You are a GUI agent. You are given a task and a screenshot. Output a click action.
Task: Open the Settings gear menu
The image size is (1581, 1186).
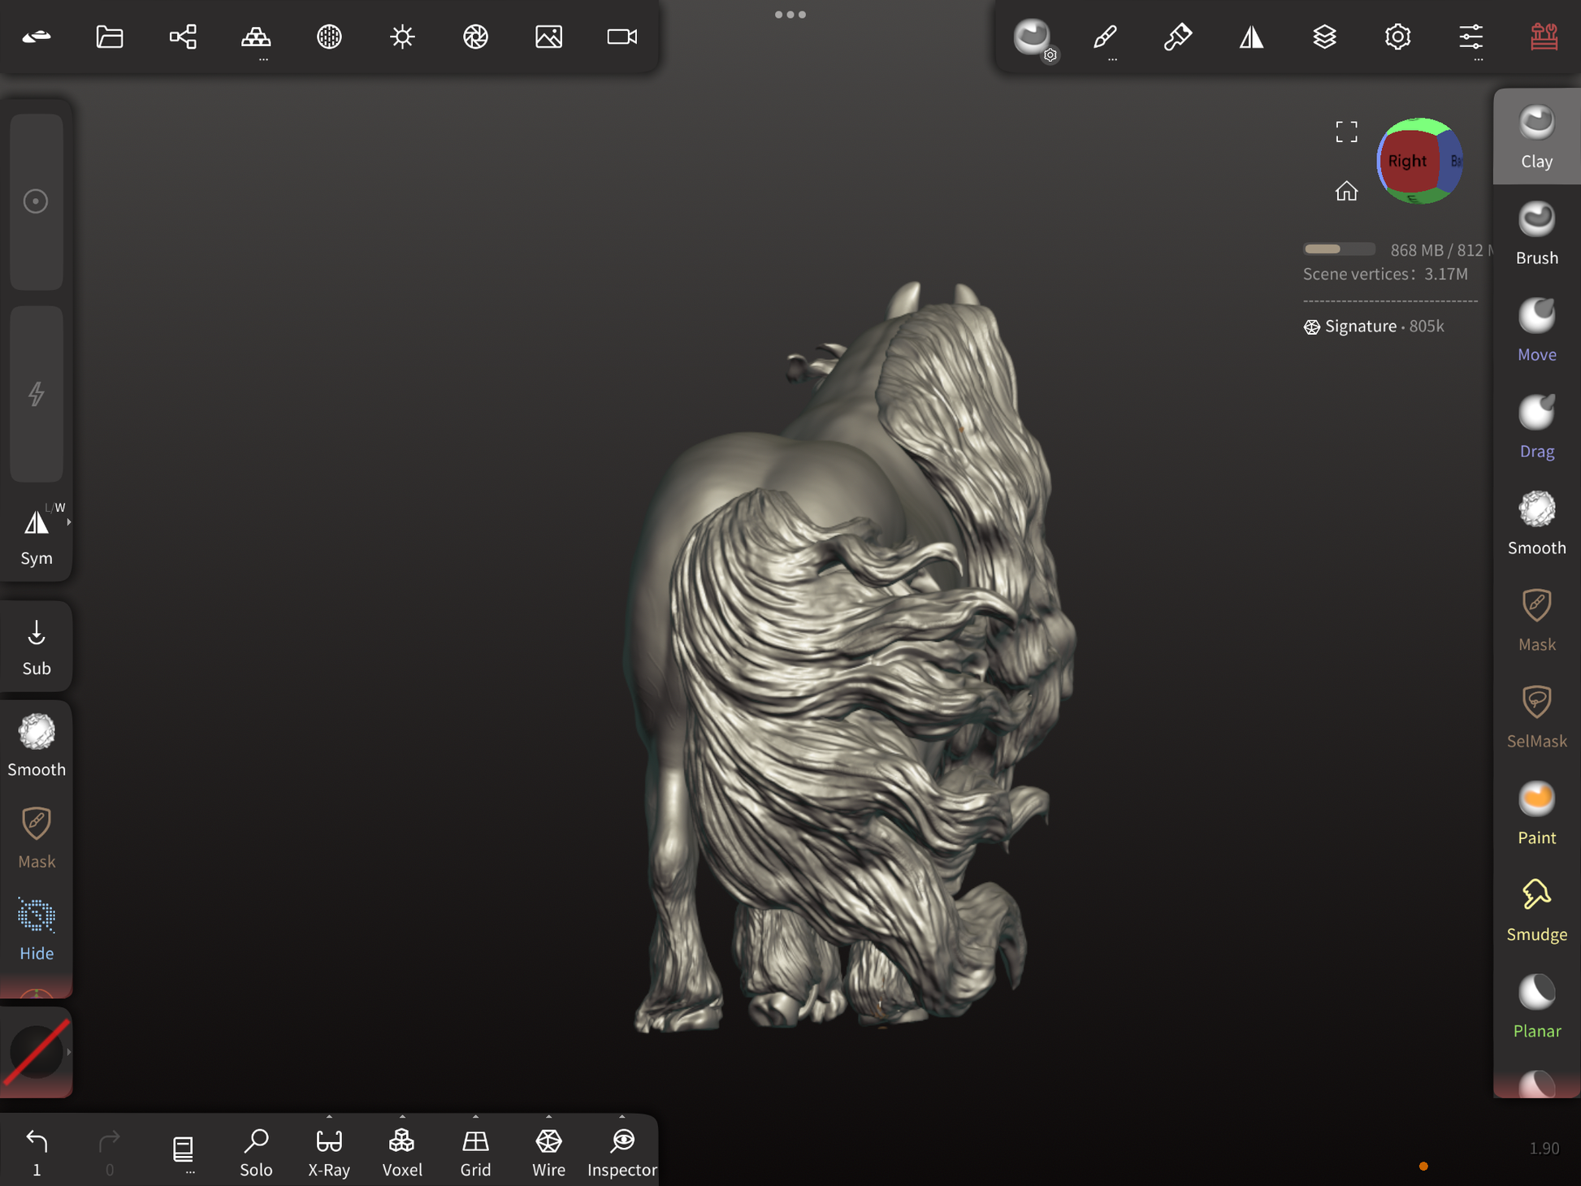[x=1397, y=37]
